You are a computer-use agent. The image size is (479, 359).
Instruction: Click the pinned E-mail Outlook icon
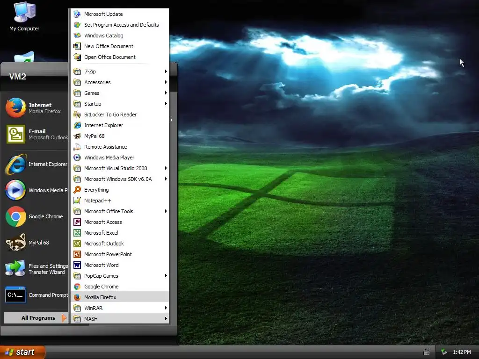click(x=15, y=134)
